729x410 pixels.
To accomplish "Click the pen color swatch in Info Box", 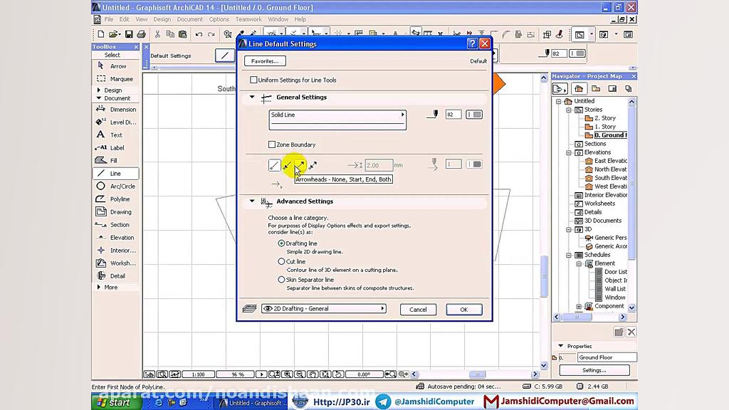I will [x=577, y=53].
